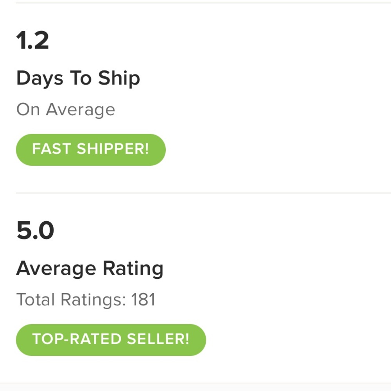Tap the word Rating in heading
391x391 pixels.
[x=133, y=269]
